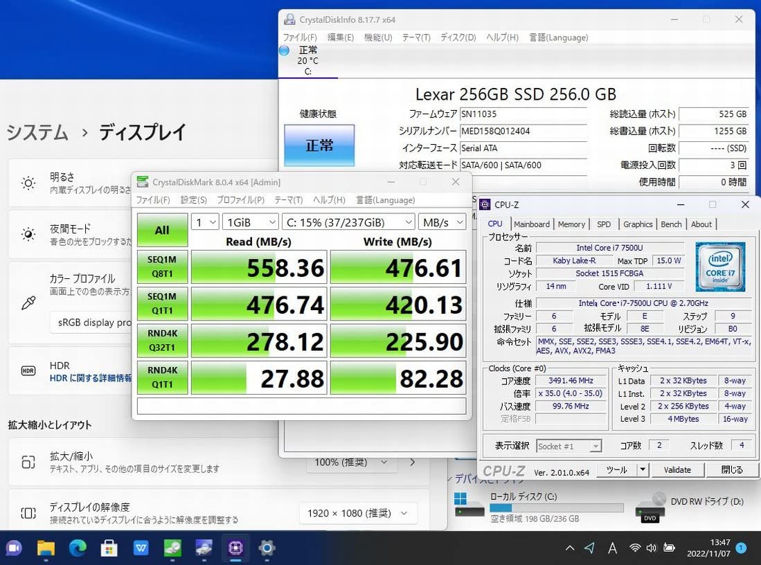
Task: Open File Explorer from taskbar
Action: [x=46, y=548]
